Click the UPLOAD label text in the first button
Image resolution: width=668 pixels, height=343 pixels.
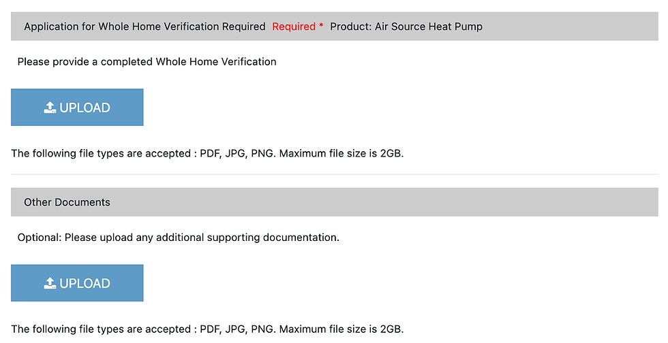tap(85, 108)
